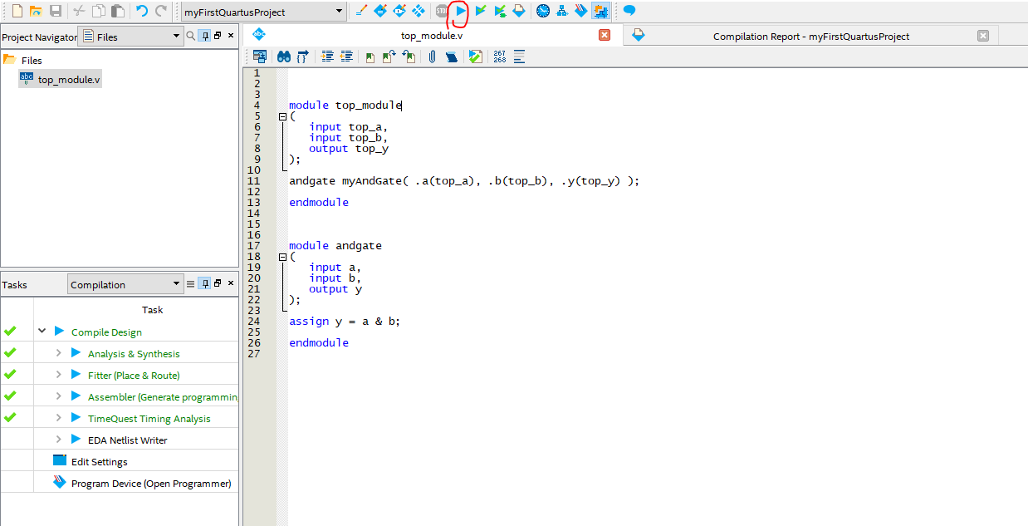Screen dimensions: 1028x526
Task: Switch to the Compilation Report tab
Action: 810,36
